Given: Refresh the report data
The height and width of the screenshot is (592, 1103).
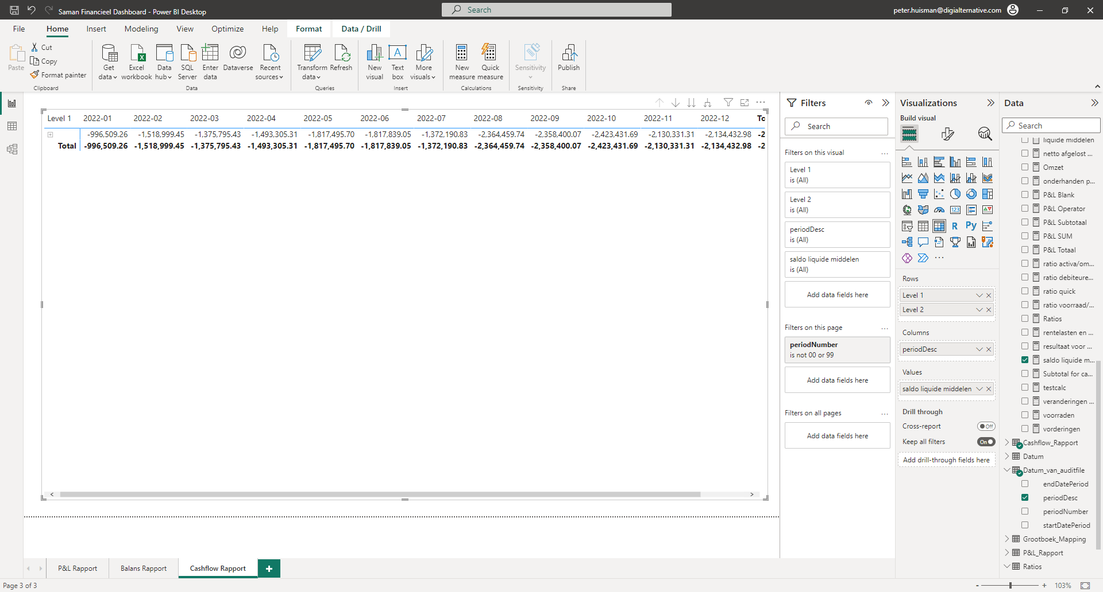Looking at the screenshot, I should click(341, 57).
